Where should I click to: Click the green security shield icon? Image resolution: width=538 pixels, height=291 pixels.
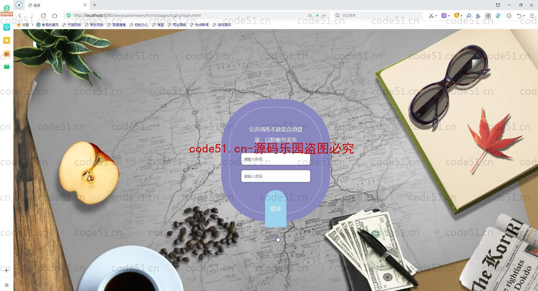(x=69, y=15)
